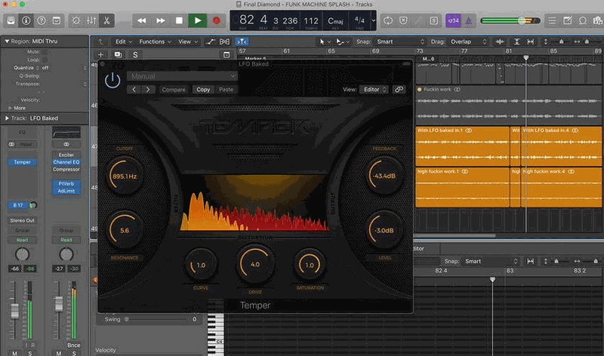Click the red Record button

(x=217, y=20)
